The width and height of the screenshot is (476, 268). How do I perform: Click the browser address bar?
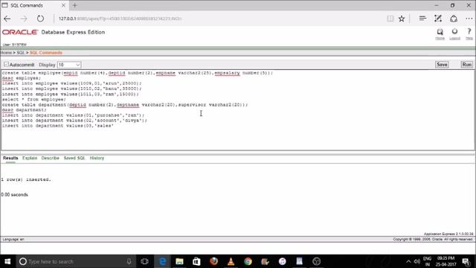coord(219,19)
